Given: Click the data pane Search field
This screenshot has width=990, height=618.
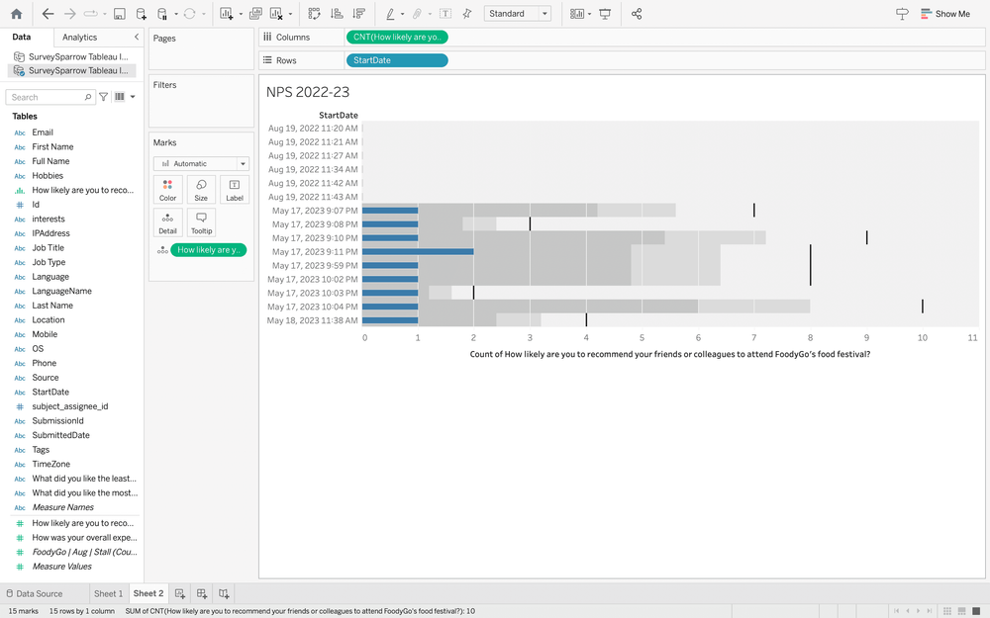Looking at the screenshot, I should (48, 97).
